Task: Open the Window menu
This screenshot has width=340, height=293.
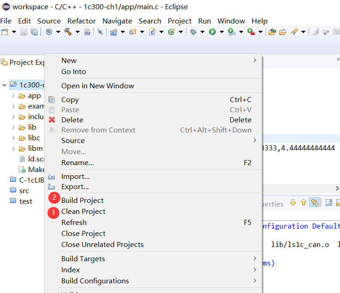Action: click(231, 21)
